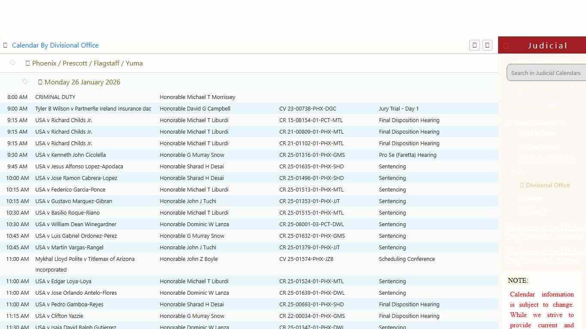Click the icon beside Divisional Office in sidebar

click(522, 185)
